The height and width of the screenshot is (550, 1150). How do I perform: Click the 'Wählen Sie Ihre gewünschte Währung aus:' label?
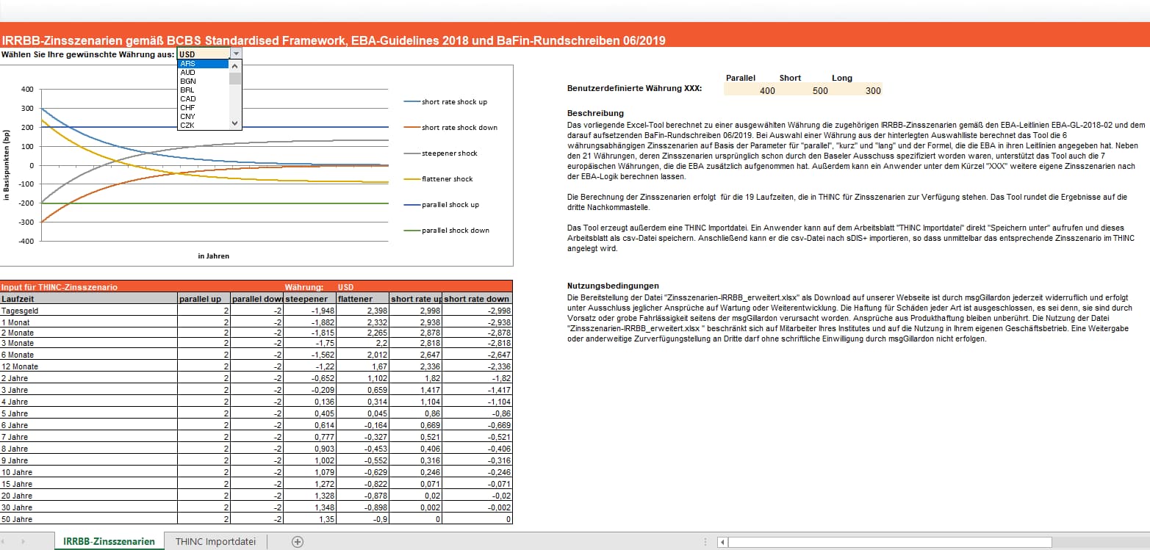coord(88,54)
